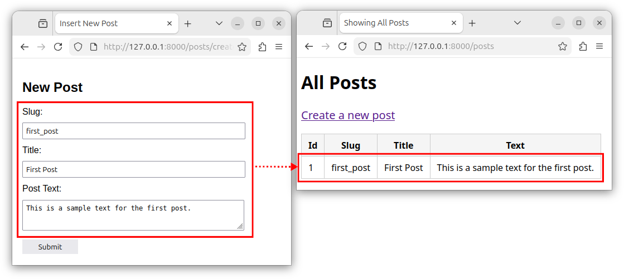Go back in the Showing All Posts window
The width and height of the screenshot is (624, 279).
click(x=309, y=47)
